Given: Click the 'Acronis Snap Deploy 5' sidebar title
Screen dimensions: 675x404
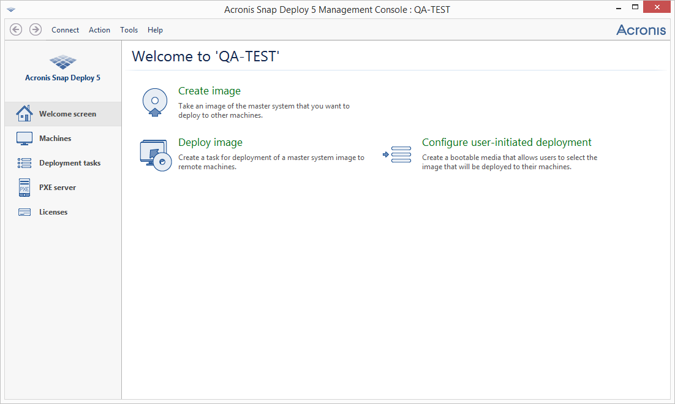Looking at the screenshot, I should coord(63,78).
